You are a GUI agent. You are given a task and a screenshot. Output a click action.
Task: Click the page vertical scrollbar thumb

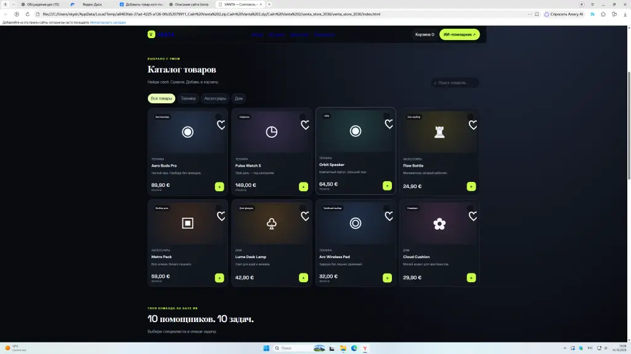coord(629,125)
